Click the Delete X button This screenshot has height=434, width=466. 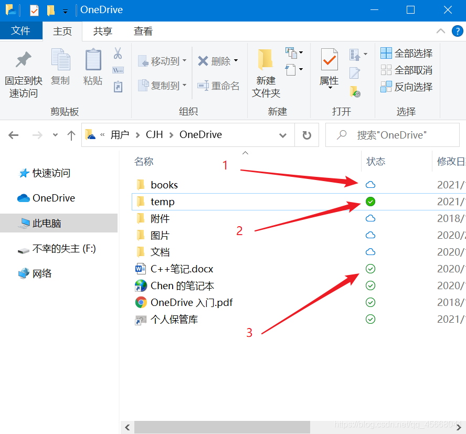click(x=218, y=61)
